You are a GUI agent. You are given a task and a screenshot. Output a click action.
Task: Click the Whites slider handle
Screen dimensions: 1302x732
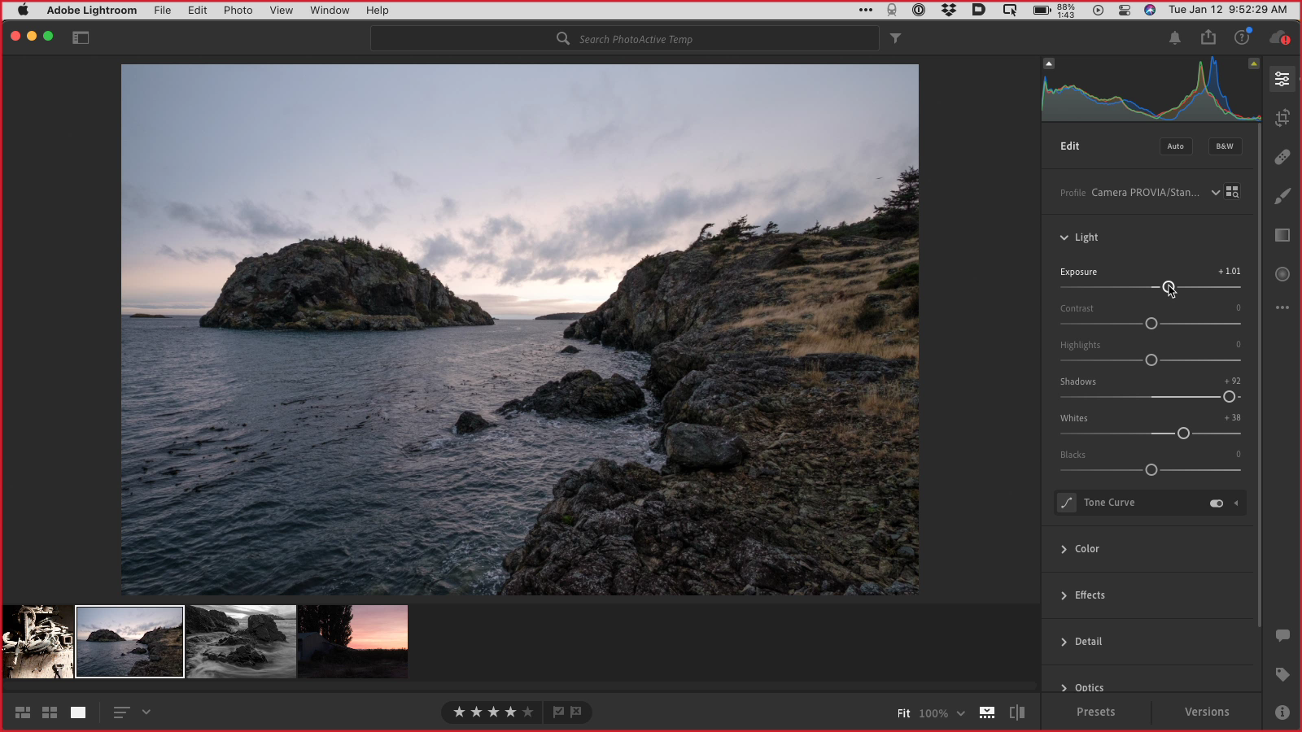[1183, 434]
